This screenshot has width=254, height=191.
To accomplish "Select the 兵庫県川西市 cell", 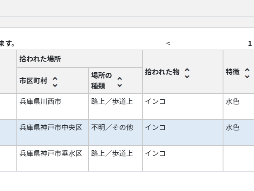I will (40, 102).
